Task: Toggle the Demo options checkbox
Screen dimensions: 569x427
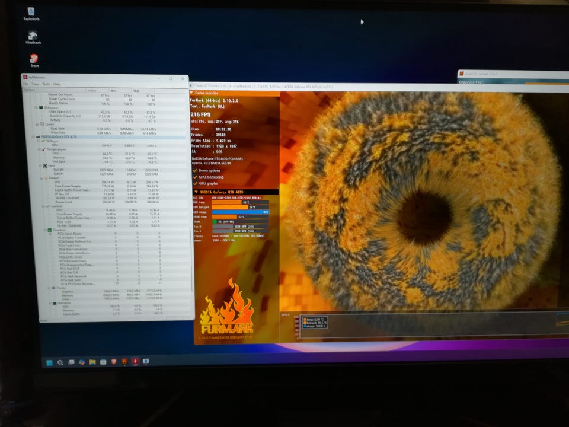Action: [195, 170]
